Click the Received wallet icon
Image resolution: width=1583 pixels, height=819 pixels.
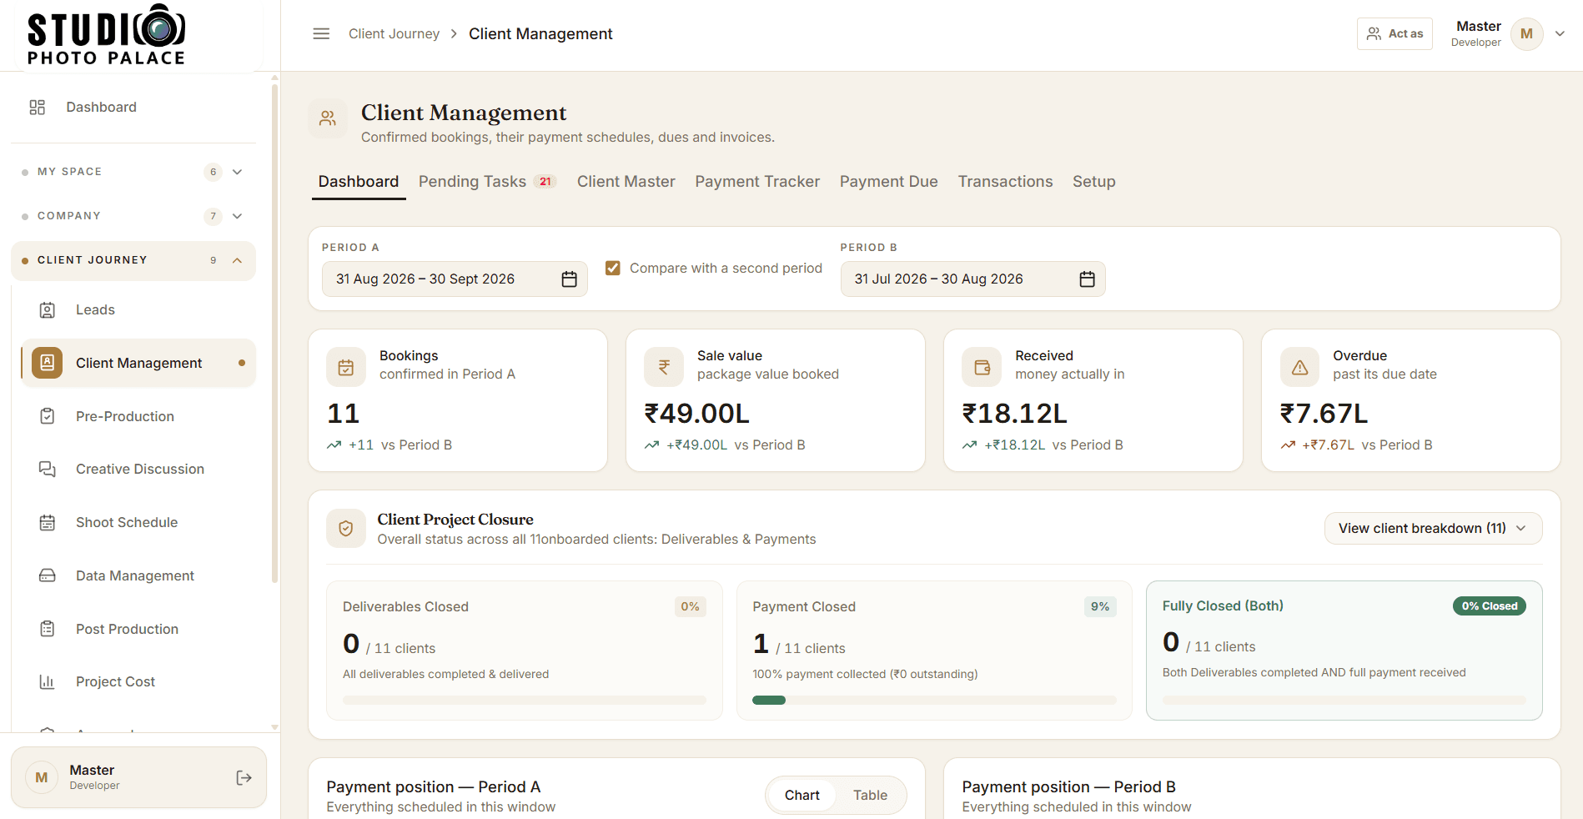982,367
